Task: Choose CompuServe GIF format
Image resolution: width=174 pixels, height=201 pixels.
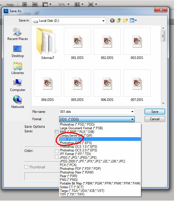Action: click(x=100, y=136)
